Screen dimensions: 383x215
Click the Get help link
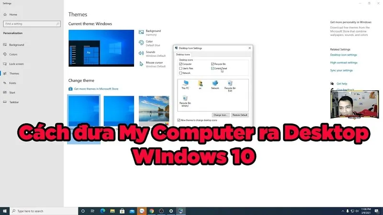342,84
